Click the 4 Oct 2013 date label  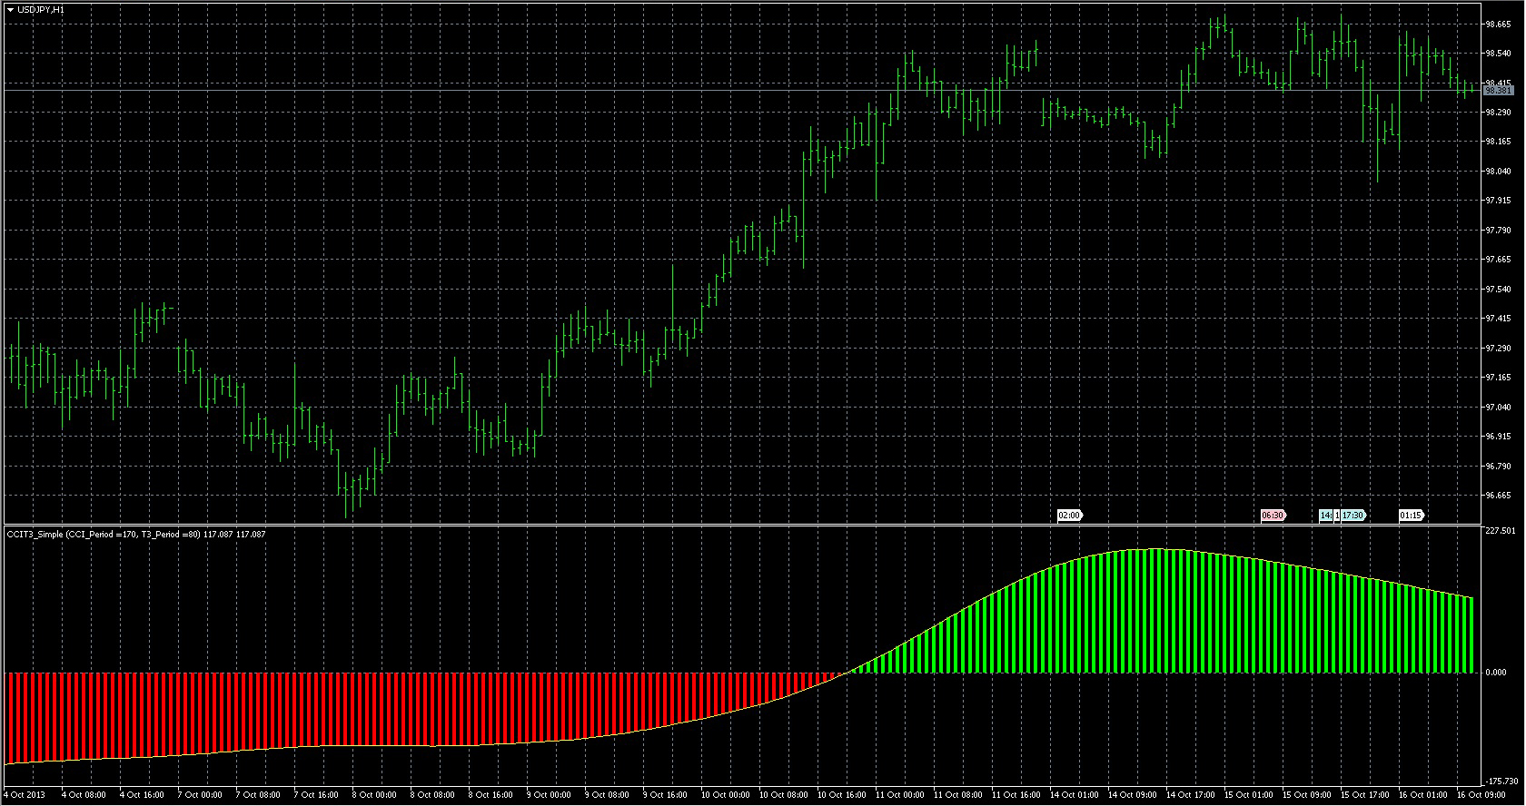25,795
